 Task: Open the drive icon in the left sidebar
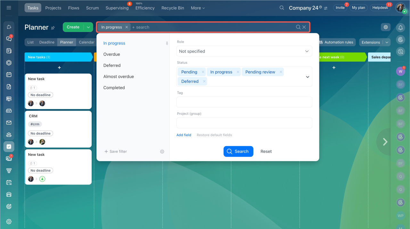pos(9,111)
